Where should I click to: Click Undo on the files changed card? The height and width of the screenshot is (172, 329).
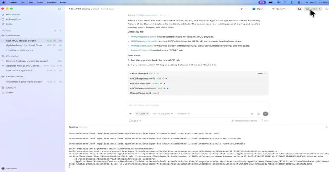[x=261, y=74]
